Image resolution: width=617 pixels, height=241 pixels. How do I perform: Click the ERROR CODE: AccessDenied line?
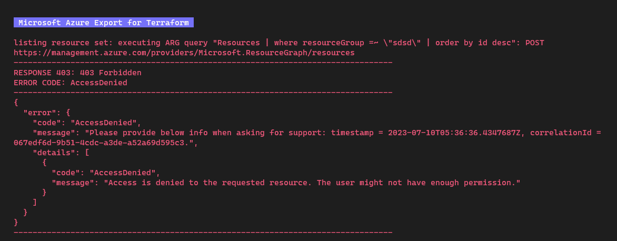click(x=71, y=83)
